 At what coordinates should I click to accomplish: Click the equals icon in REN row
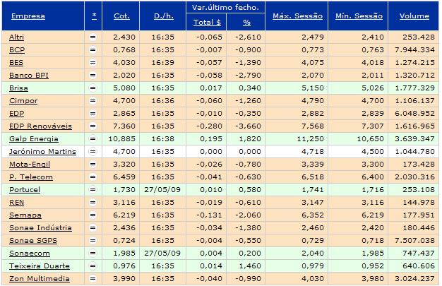click(92, 202)
